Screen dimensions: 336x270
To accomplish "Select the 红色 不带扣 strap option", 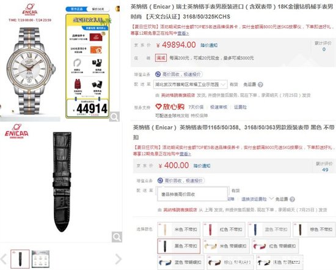I will coord(224,230).
